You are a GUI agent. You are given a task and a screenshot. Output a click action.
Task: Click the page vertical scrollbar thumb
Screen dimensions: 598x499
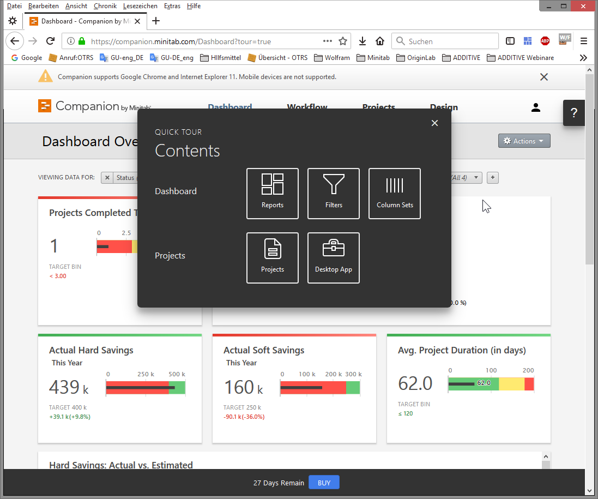[x=589, y=168]
